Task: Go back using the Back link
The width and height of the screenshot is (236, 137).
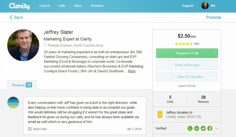Action: 17,17
